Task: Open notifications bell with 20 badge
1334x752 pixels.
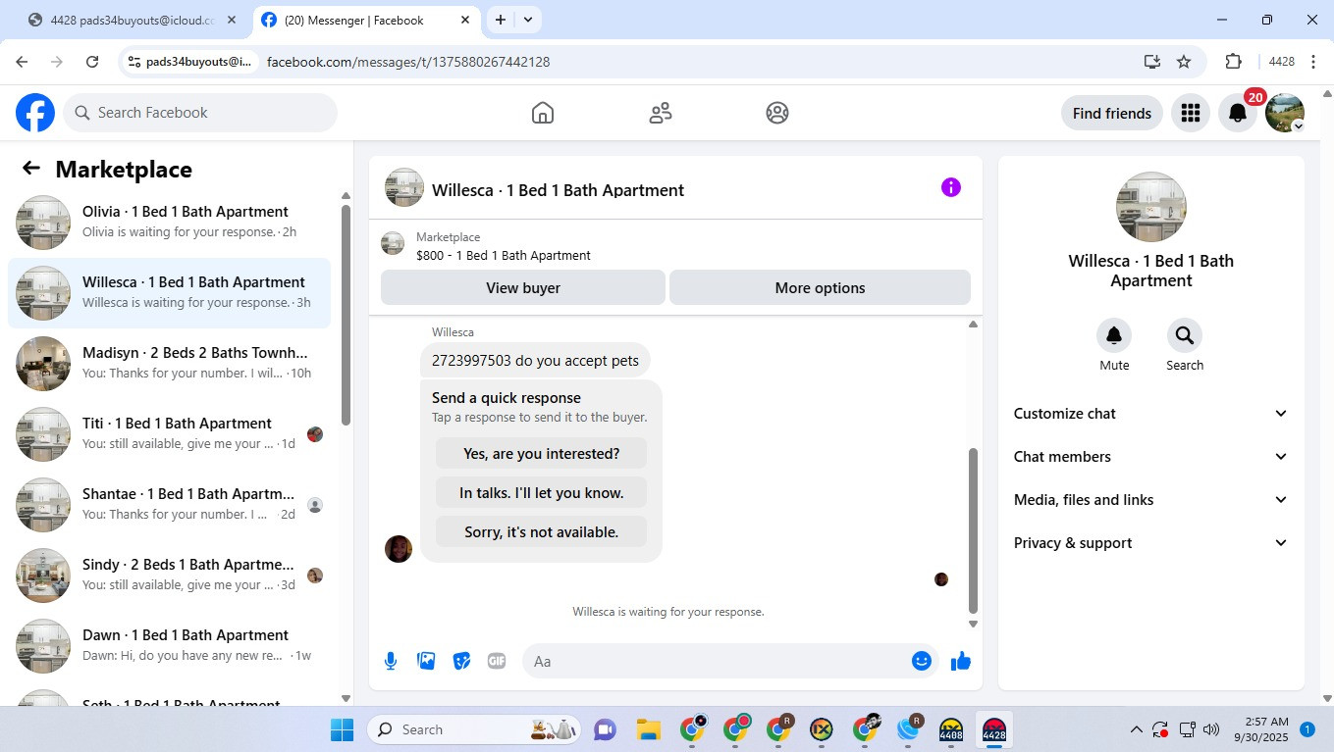Action: click(x=1238, y=113)
